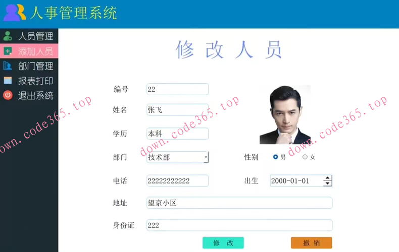Click the 修改人员 heading

pyautogui.click(x=228, y=49)
